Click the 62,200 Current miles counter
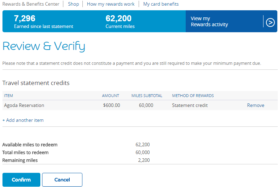This screenshot has width=278, height=187. [118, 19]
